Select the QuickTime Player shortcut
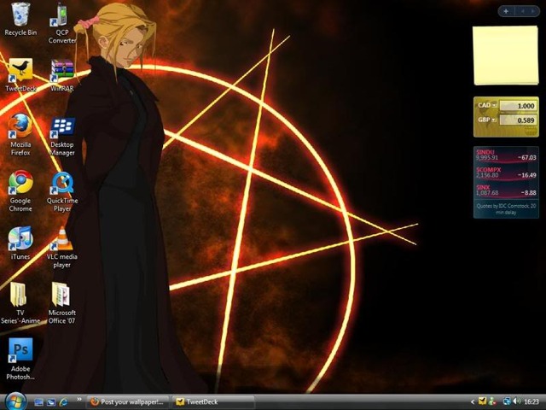Image resolution: width=546 pixels, height=410 pixels. 62,191
